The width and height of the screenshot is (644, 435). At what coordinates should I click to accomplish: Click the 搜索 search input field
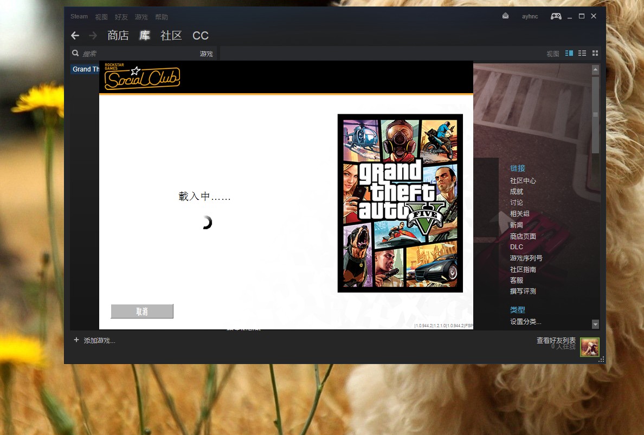136,54
